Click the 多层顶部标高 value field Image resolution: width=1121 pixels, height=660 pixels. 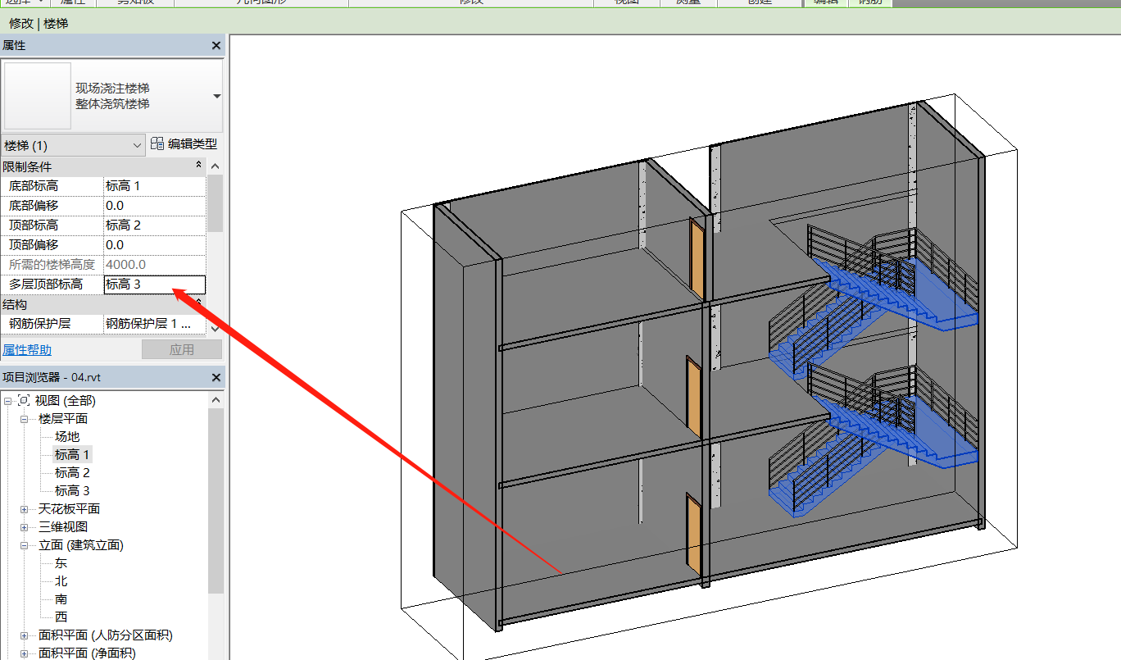point(154,284)
